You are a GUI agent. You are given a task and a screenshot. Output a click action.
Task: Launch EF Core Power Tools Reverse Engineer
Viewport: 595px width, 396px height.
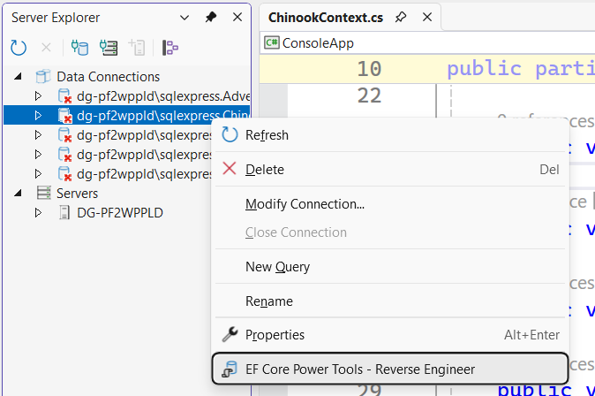tap(390, 369)
